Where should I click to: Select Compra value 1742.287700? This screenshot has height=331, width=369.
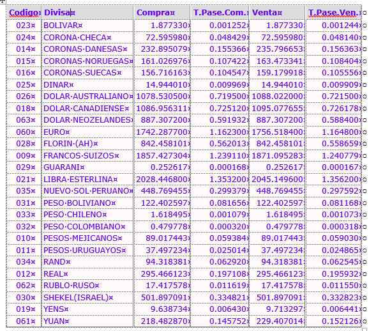[x=162, y=132]
